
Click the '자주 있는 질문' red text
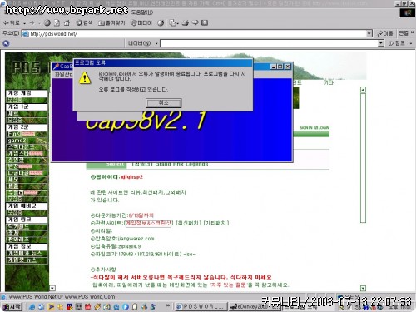click(x=229, y=285)
